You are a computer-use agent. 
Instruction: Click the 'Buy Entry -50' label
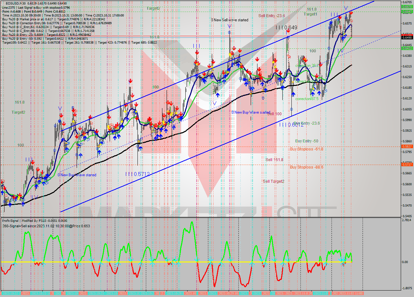(307, 141)
